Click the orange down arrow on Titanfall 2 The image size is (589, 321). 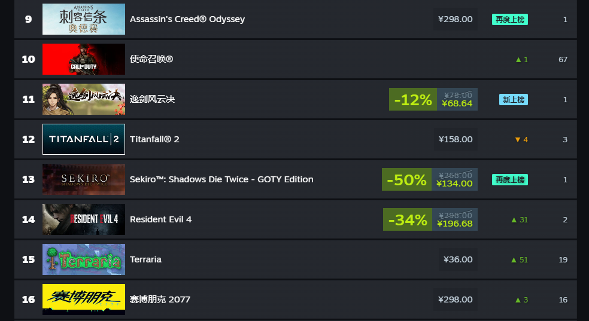(518, 139)
